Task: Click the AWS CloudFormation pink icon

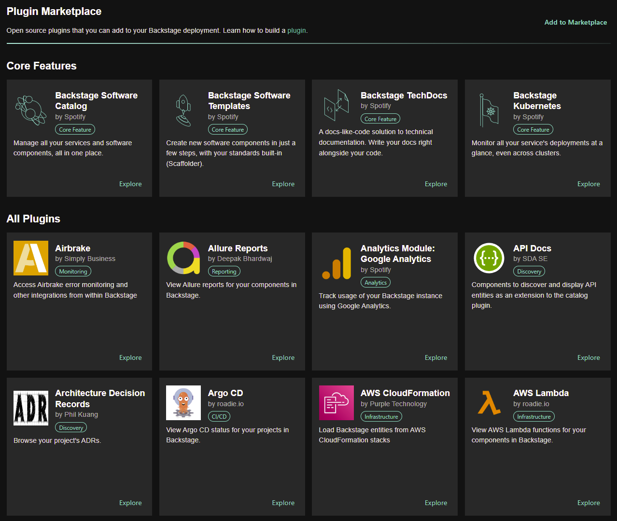Action: click(337, 403)
